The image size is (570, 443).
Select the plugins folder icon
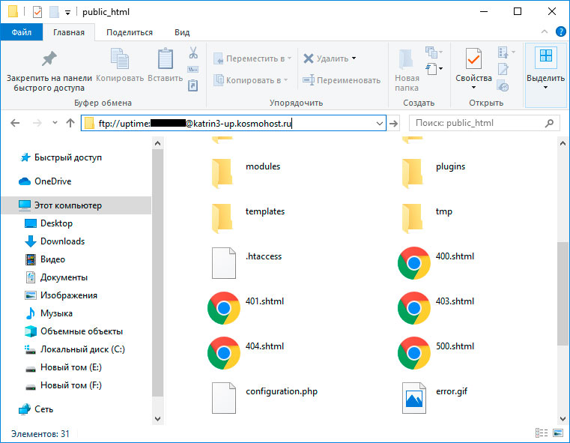click(412, 173)
